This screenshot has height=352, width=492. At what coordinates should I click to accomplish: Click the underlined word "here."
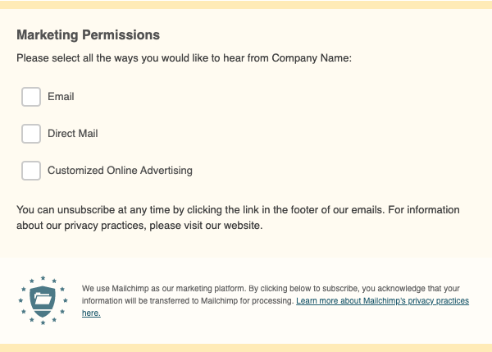click(x=91, y=313)
